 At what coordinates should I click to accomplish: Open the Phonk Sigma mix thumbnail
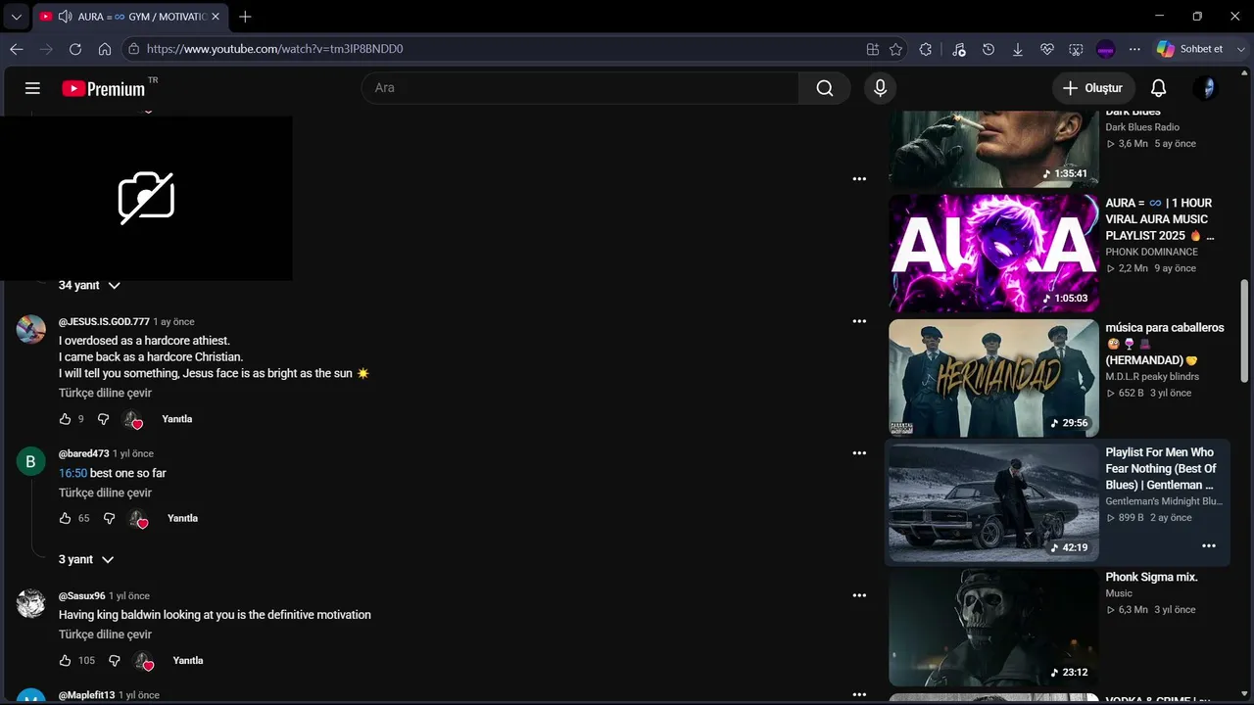[993, 628]
